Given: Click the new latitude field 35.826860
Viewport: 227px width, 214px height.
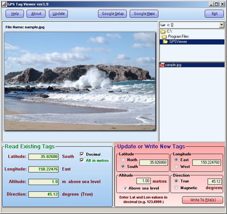Looking at the screenshot, I should [x=153, y=162].
